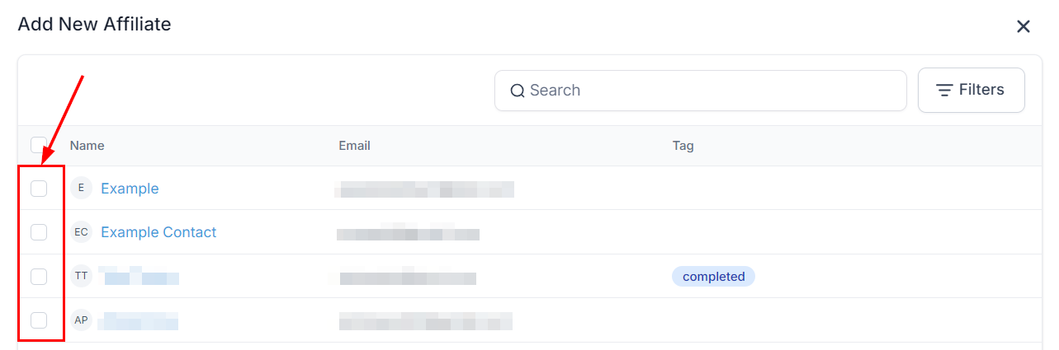Select the Example Contact row checkbox
Screen dimensions: 1059x350
point(39,232)
